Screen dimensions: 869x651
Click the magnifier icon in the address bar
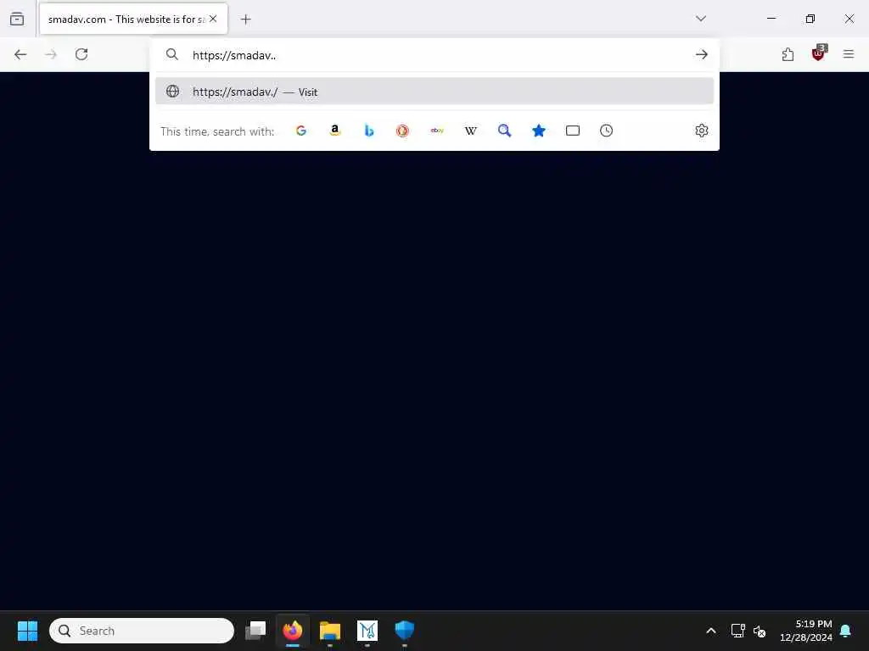point(172,54)
